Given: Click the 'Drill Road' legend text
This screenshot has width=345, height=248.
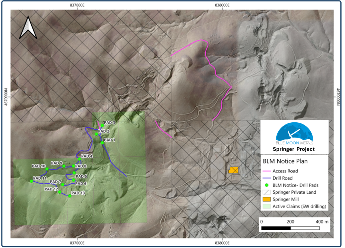Looking at the screenshot, I should (283, 178).
